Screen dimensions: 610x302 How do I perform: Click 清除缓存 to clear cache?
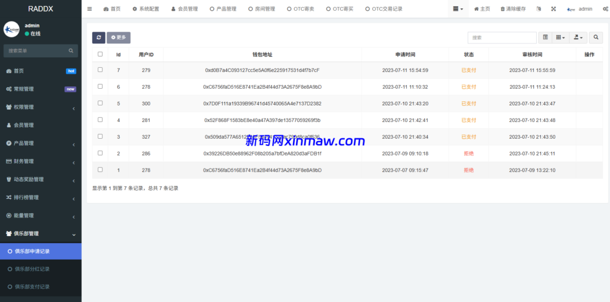tap(513, 9)
